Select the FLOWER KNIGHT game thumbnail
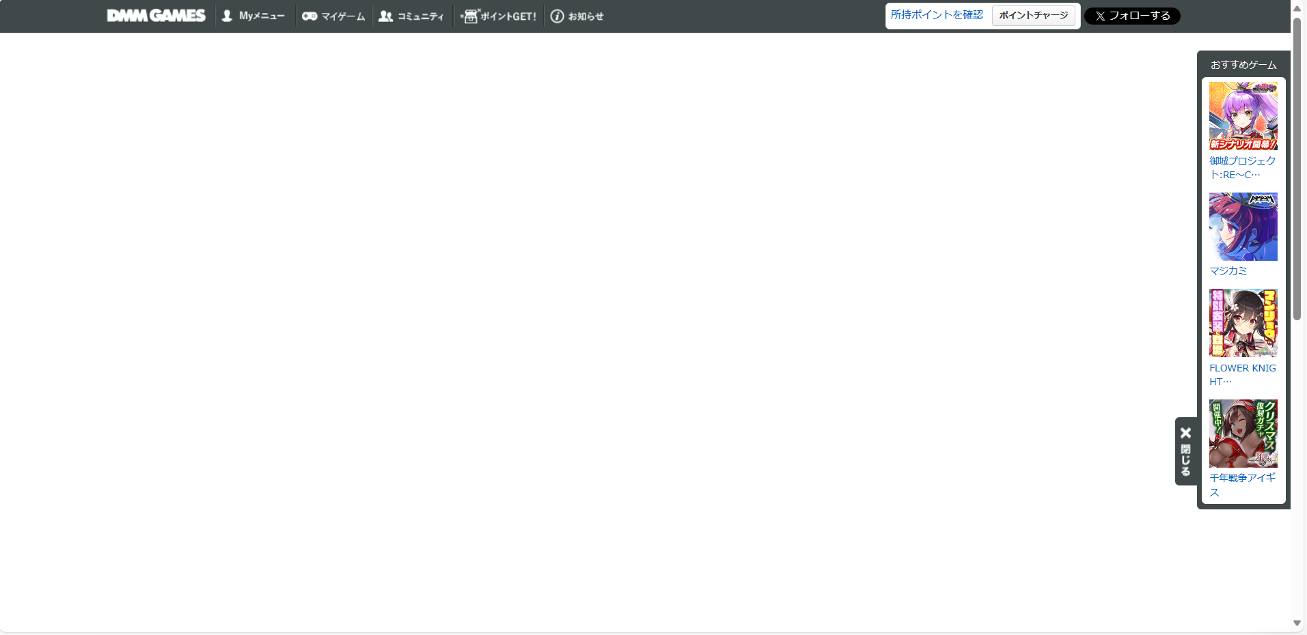 pyautogui.click(x=1243, y=323)
